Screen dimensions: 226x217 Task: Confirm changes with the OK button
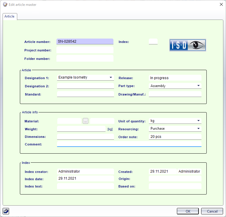(x=188, y=211)
